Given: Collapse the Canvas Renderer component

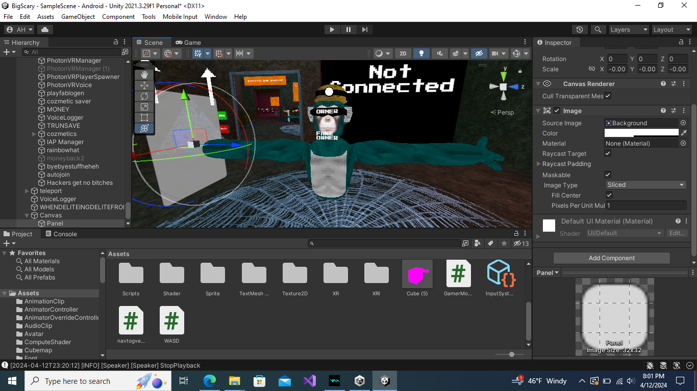Looking at the screenshot, I should coord(538,83).
